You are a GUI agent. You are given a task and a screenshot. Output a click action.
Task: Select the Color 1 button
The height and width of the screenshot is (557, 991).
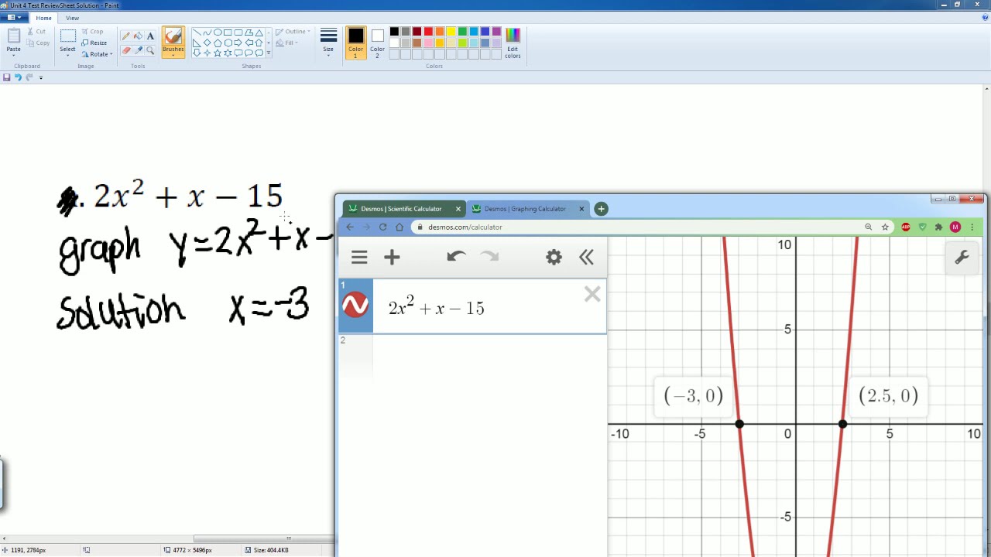point(355,43)
